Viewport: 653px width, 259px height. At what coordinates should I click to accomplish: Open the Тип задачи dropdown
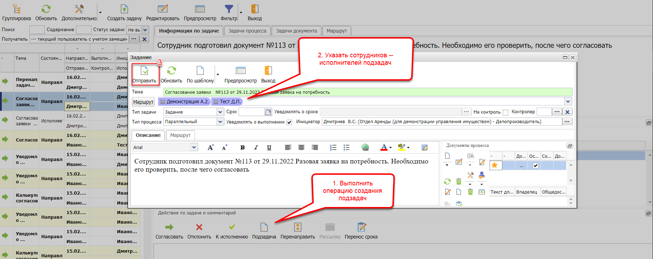tap(220, 112)
